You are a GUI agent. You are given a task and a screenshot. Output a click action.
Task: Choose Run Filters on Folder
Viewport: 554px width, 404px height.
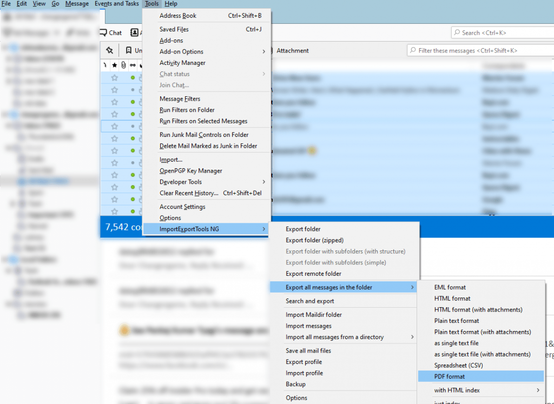[206, 110]
